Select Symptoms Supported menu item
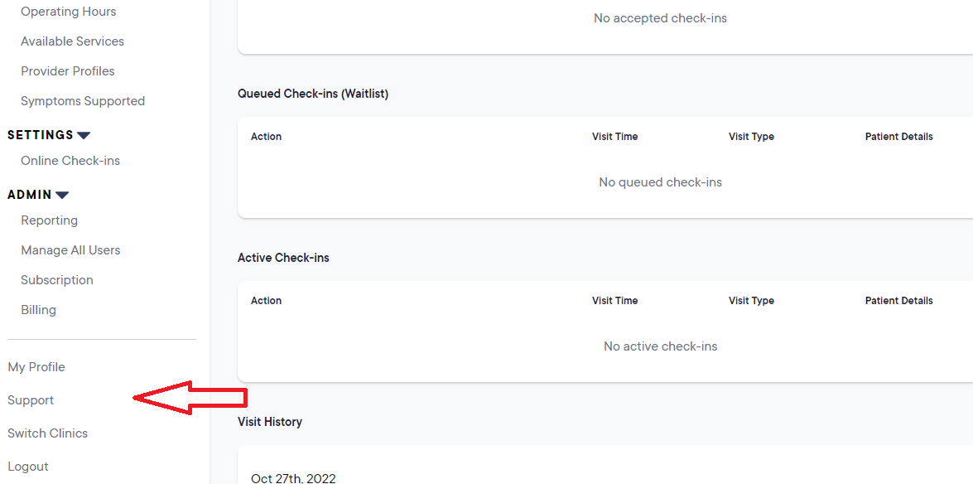The image size is (973, 484). click(x=83, y=101)
